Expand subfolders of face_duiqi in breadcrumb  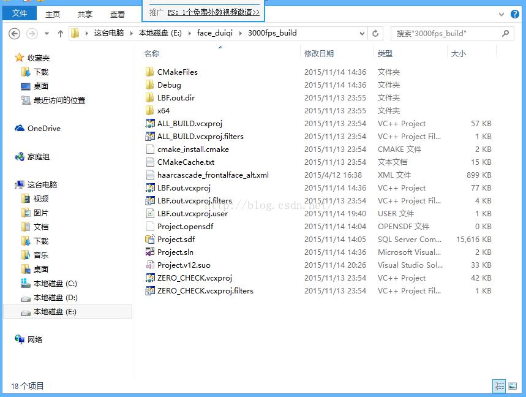click(240, 33)
